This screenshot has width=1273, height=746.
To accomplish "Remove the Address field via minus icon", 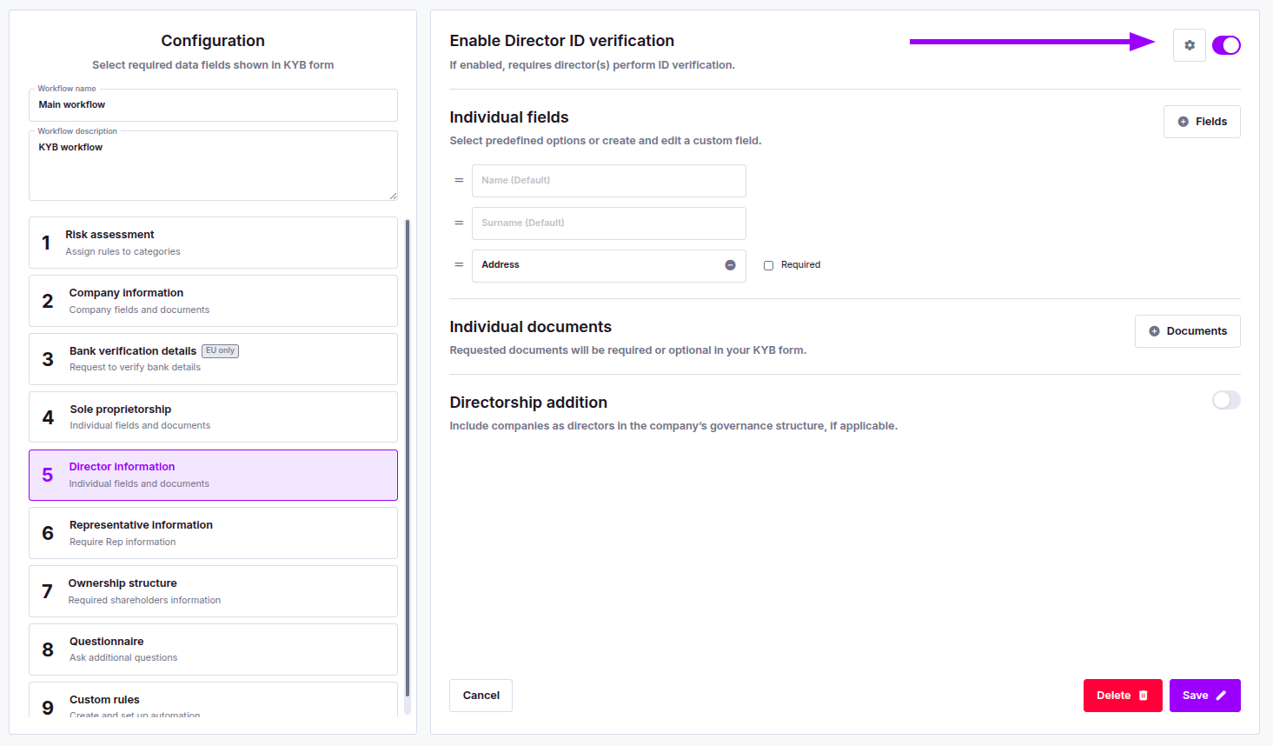I will coord(730,265).
